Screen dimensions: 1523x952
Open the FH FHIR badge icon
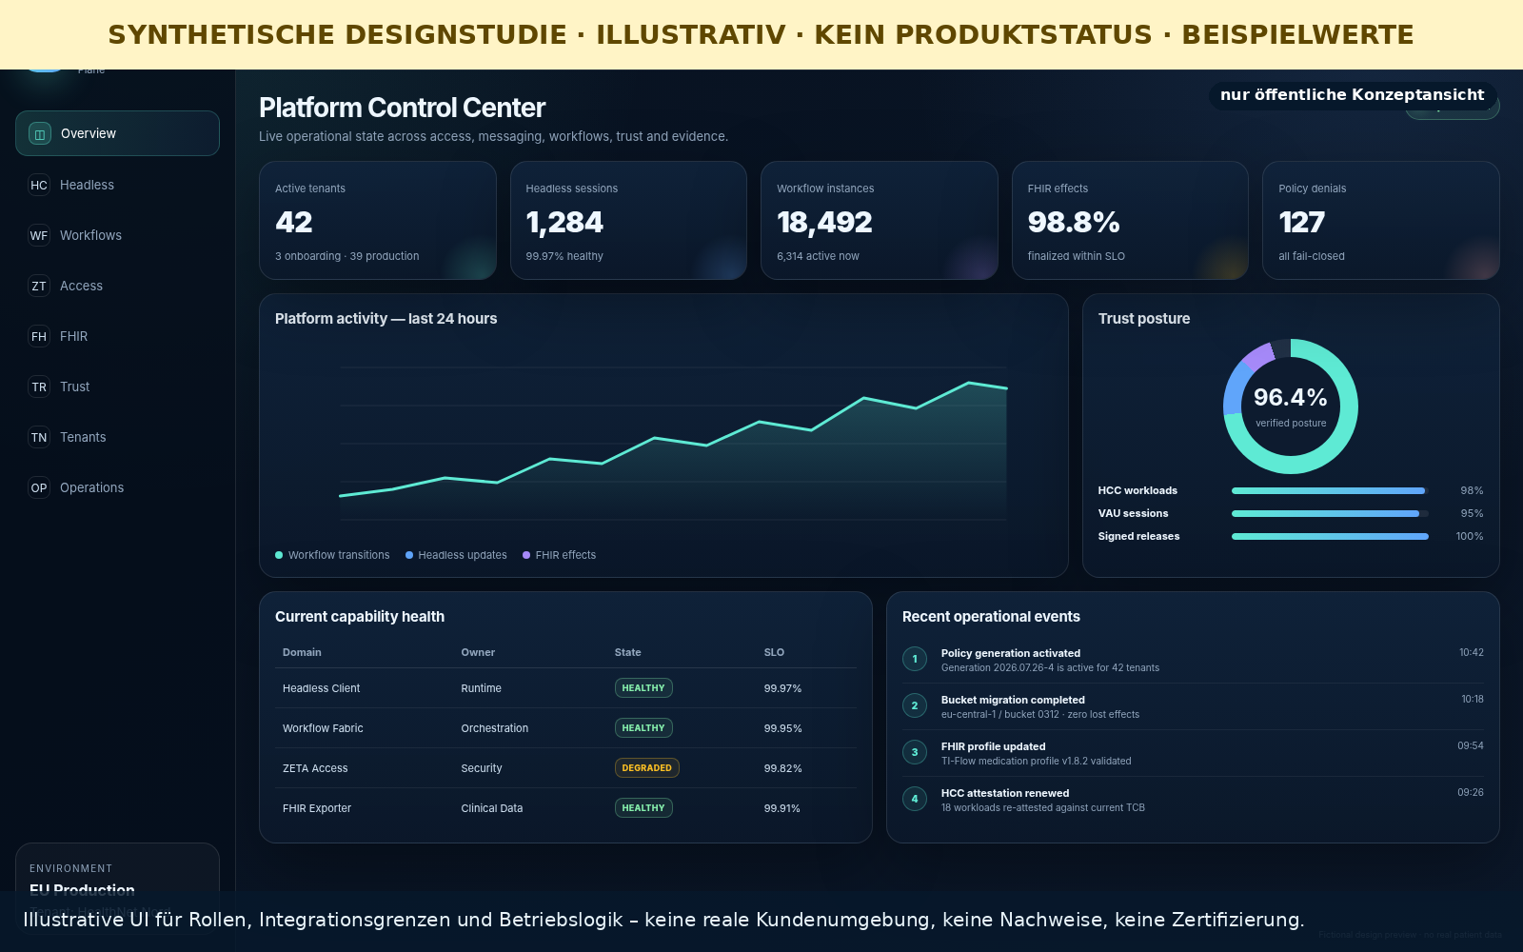coord(39,336)
